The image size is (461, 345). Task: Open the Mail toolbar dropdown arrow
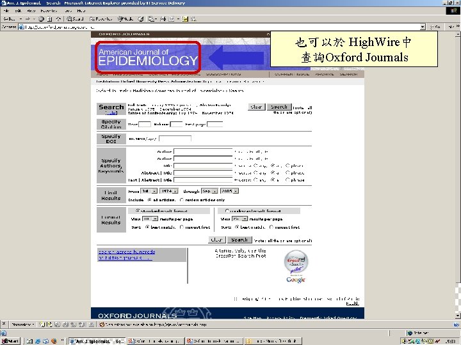point(156,19)
